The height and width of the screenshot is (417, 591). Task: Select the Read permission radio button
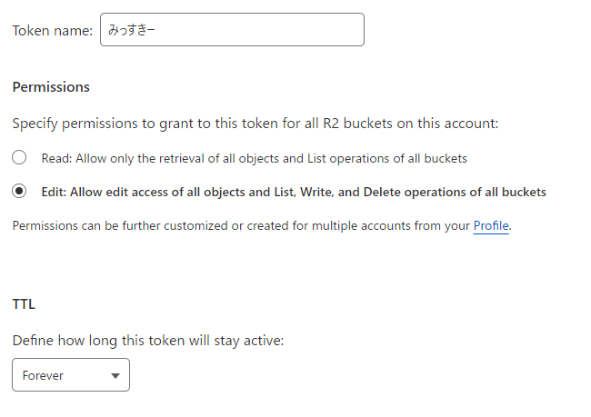(19, 157)
